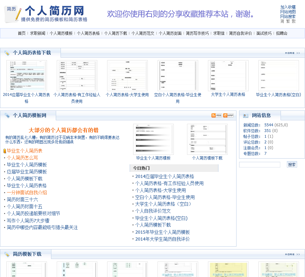
Task: Click MORE in 个人简历表格下载 section
Action: (x=292, y=53)
